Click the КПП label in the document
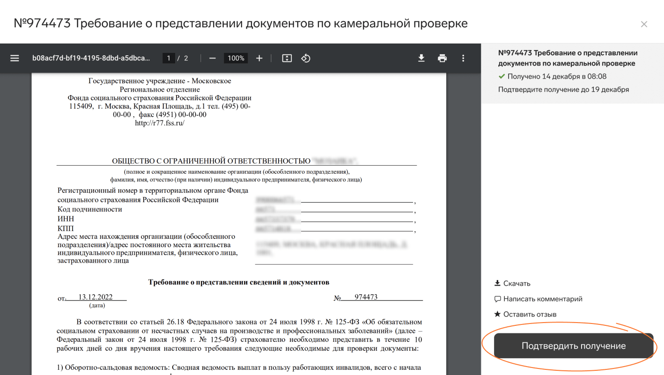 point(66,228)
